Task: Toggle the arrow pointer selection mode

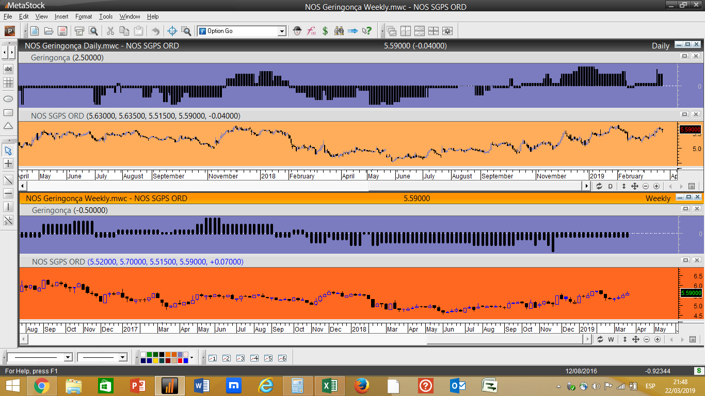Action: [8, 151]
